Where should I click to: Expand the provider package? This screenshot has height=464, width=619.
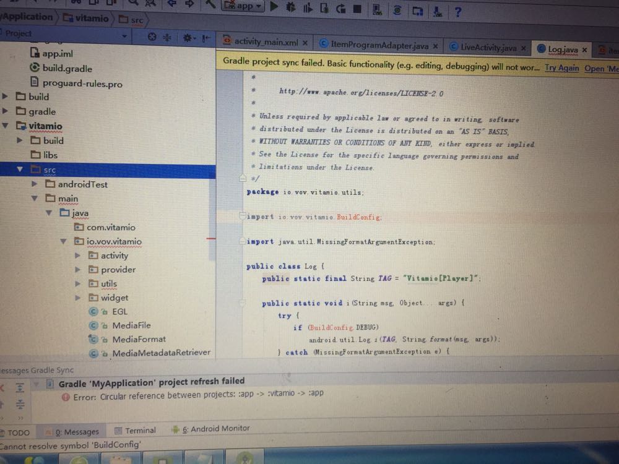pyautogui.click(x=78, y=270)
